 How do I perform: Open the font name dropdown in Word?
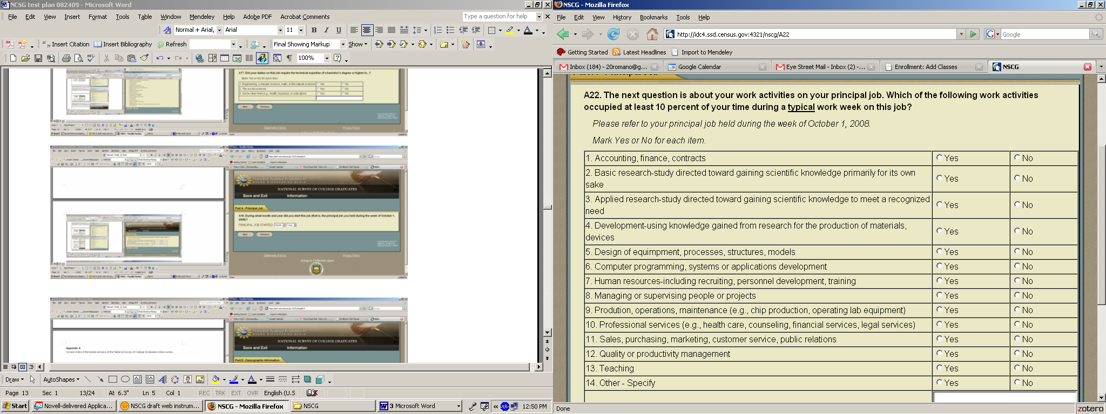point(280,30)
